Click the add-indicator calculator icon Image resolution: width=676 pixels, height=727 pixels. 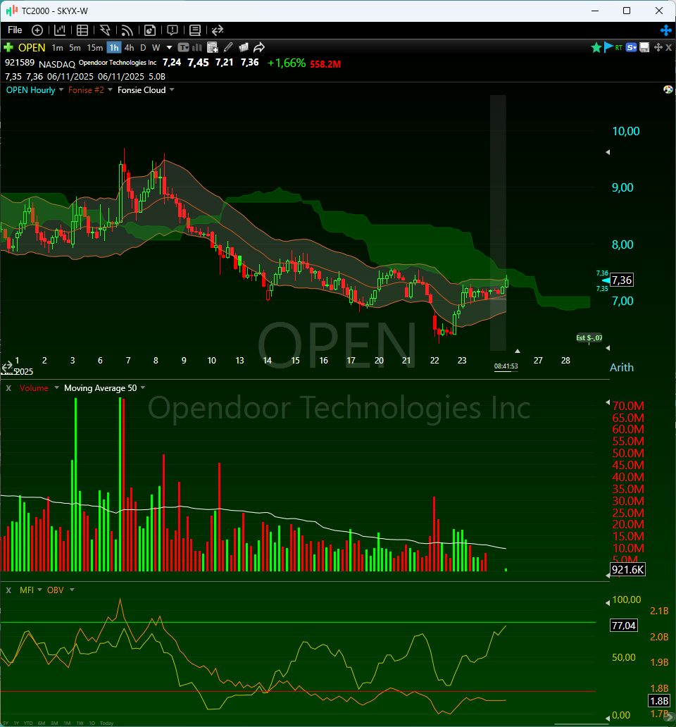coord(212,47)
